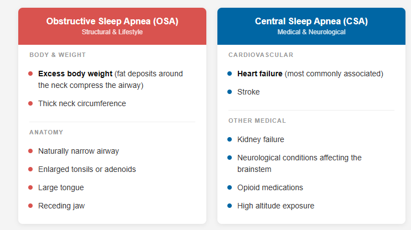
Task: Select the Naturally narrow airway item
Action: point(79,151)
